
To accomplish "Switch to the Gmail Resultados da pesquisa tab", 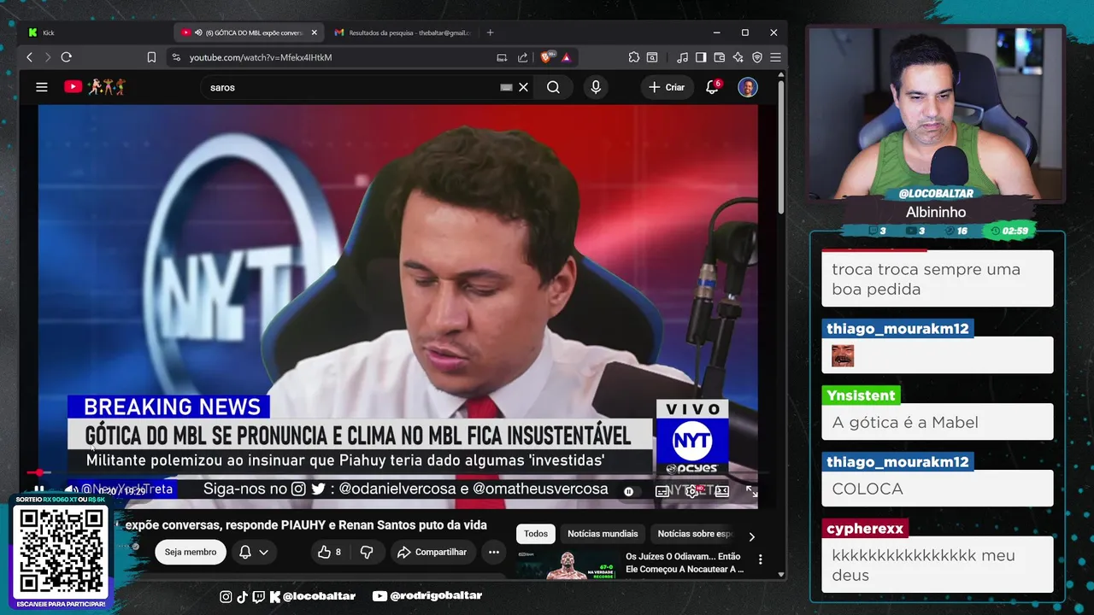I will click(402, 32).
